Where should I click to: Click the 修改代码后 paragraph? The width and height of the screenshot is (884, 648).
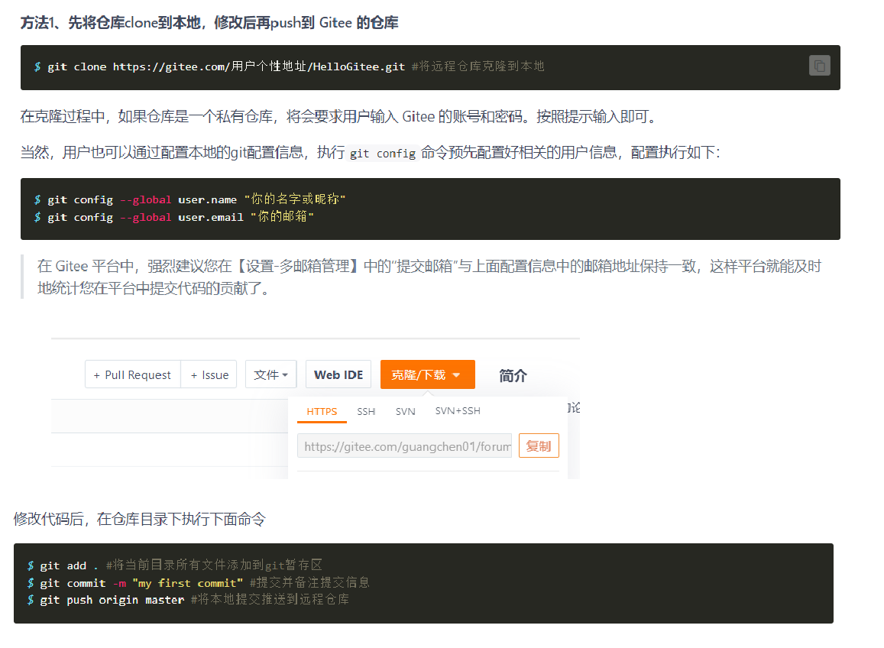coord(139,520)
